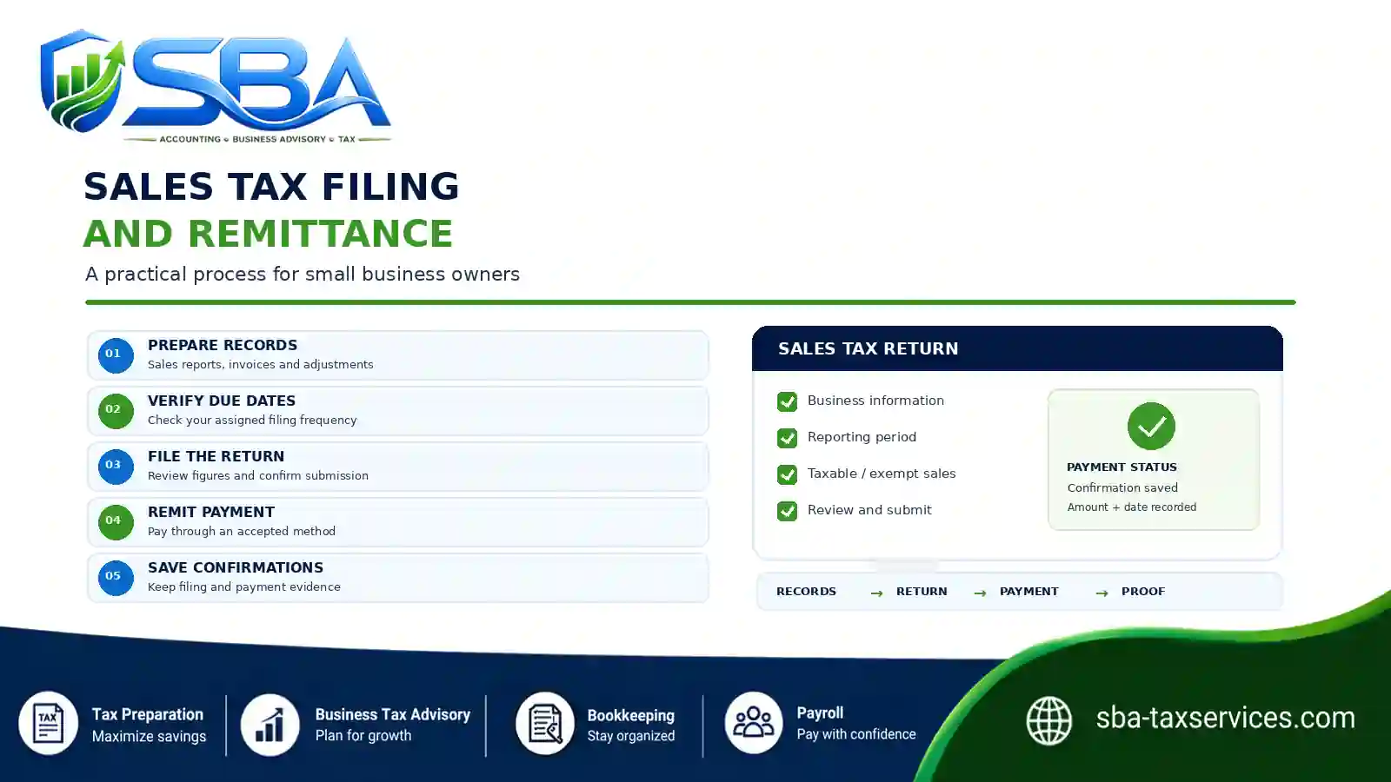Click the 'Maximize savings' tagline
Viewport: 1391px width, 782px height.
click(149, 737)
